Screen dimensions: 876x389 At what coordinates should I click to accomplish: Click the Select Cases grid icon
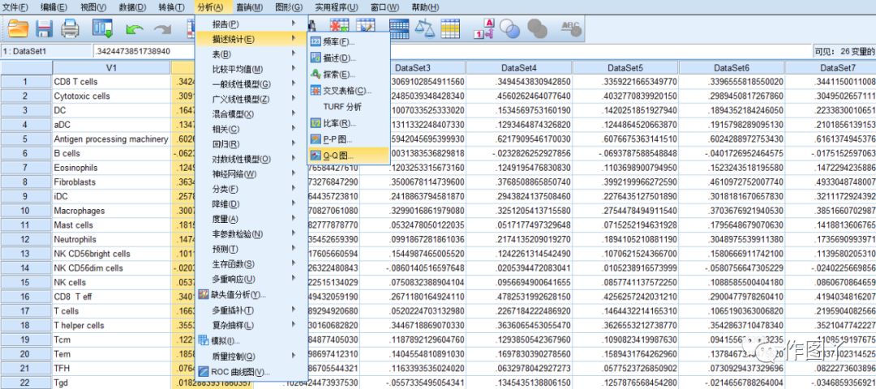tap(450, 28)
